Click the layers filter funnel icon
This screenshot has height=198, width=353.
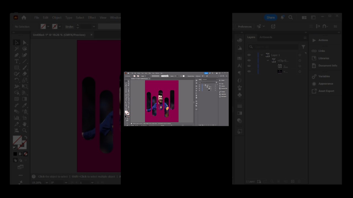pyautogui.click(x=303, y=47)
